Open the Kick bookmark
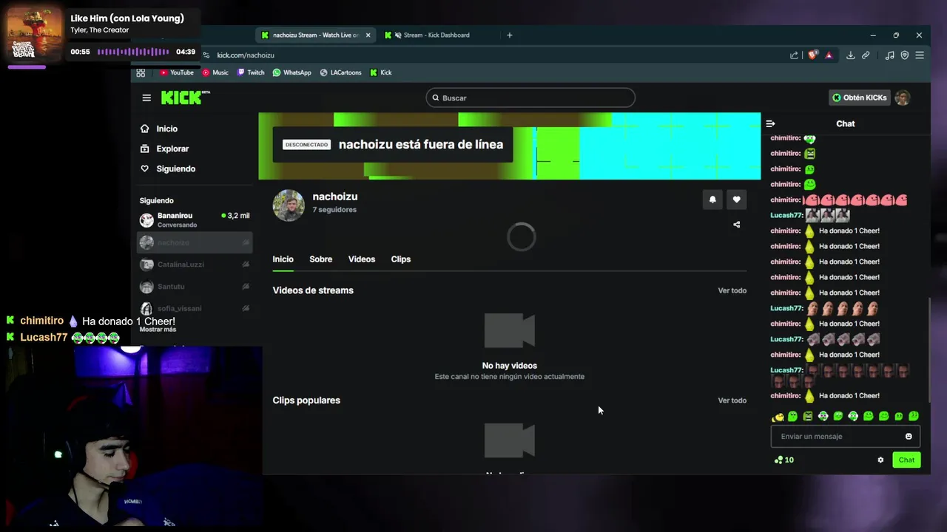Image resolution: width=947 pixels, height=532 pixels. pyautogui.click(x=381, y=72)
